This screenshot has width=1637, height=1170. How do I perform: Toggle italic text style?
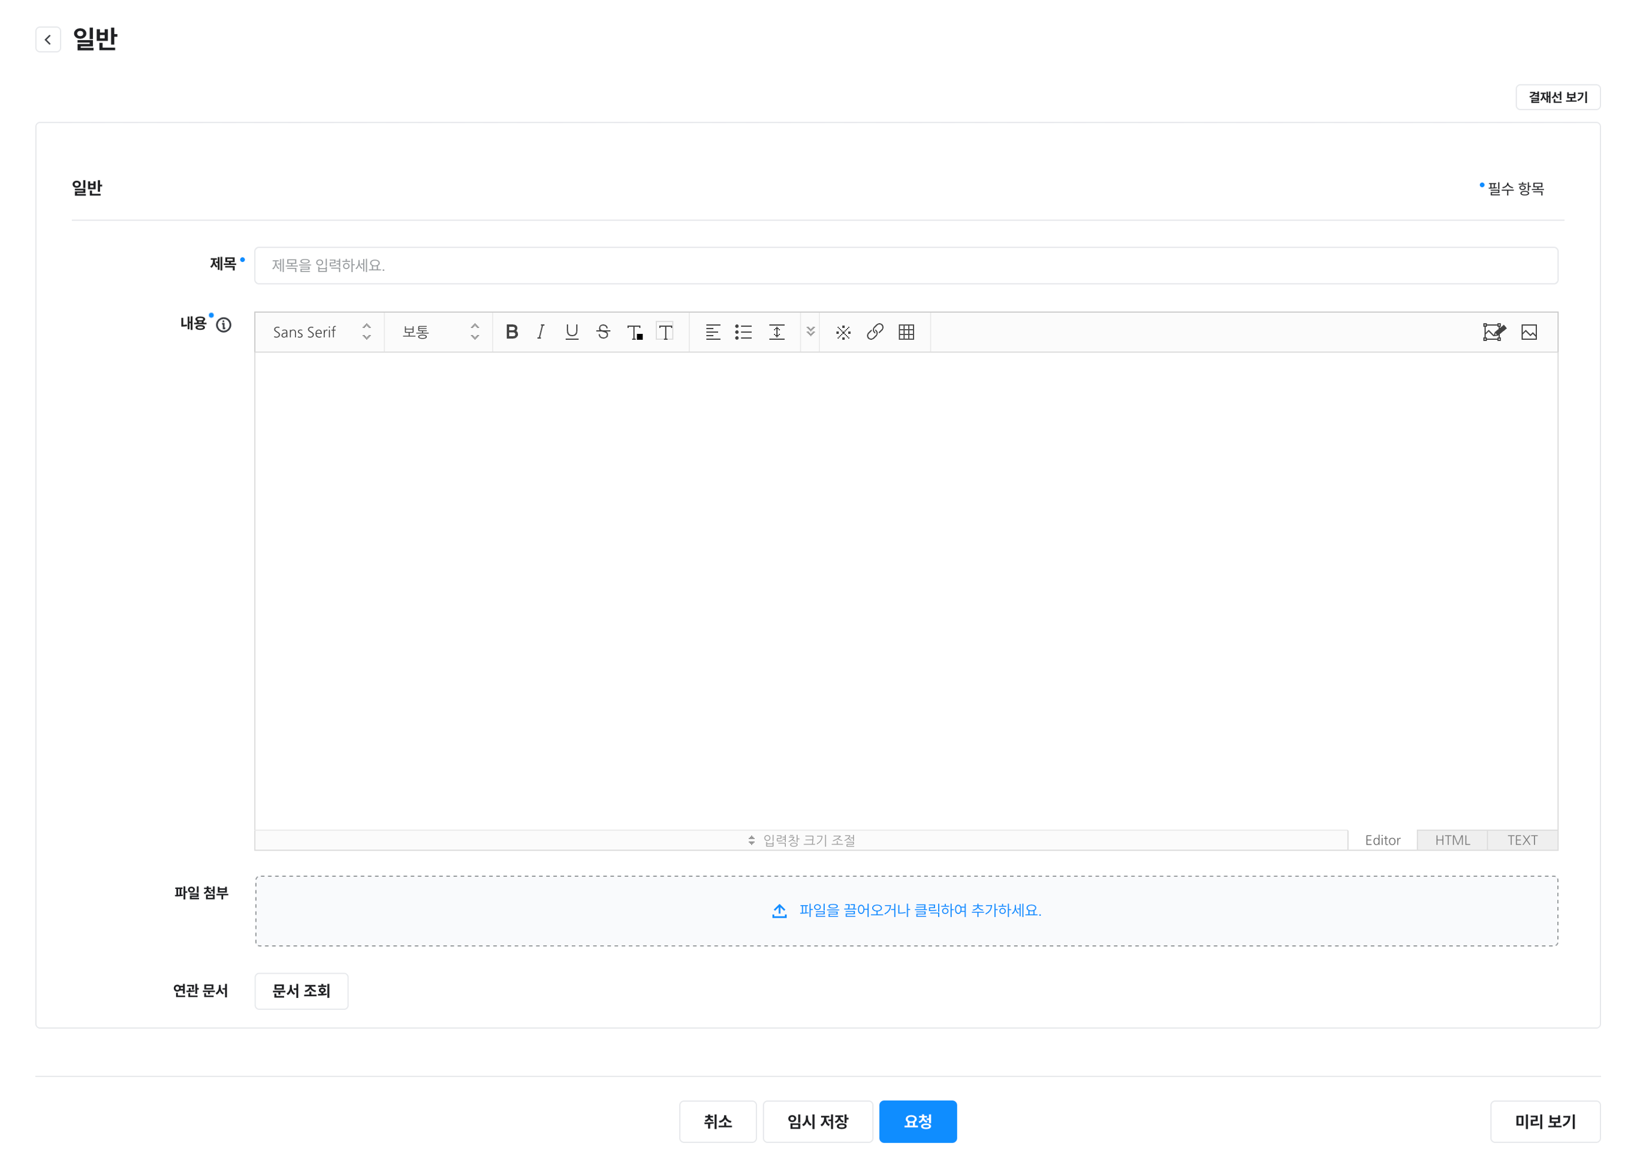(541, 332)
